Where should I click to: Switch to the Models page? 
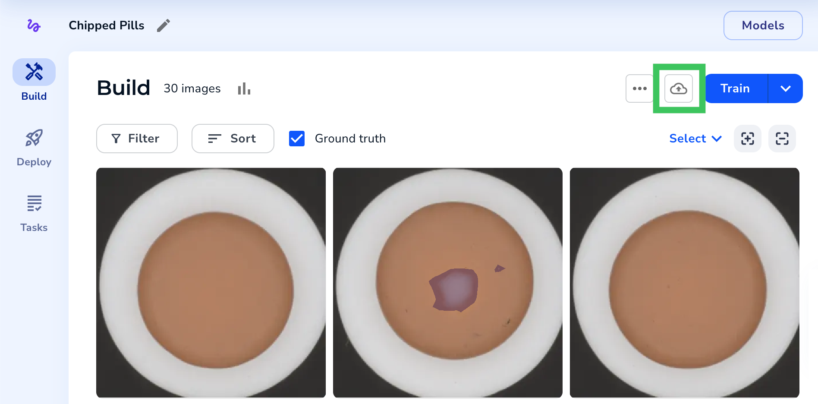pos(763,25)
